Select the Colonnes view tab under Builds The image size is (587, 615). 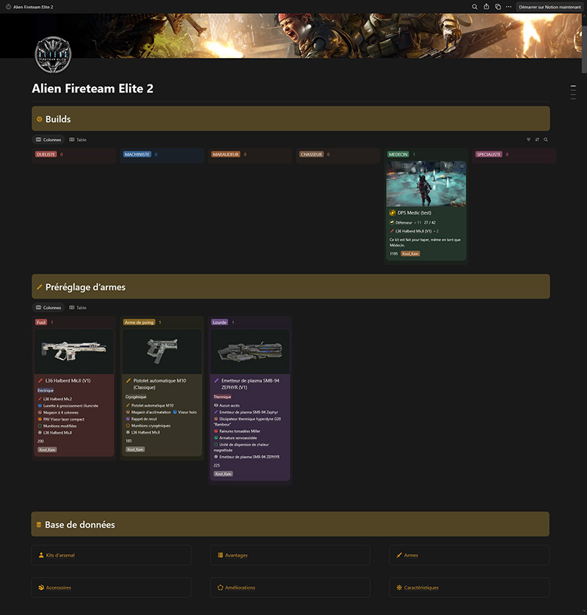pyautogui.click(x=48, y=139)
